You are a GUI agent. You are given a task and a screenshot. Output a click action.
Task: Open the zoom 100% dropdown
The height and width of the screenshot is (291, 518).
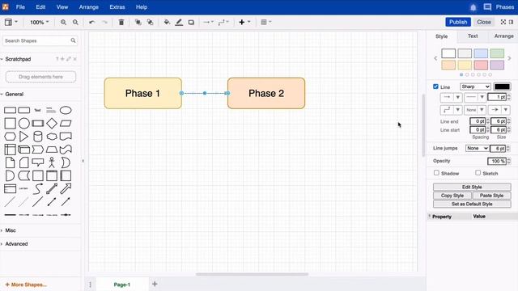40,22
